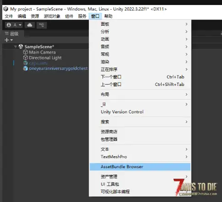The width and height of the screenshot is (222, 202).
Task: Click cube icon beside Main Camera
Action: [x=25, y=52]
